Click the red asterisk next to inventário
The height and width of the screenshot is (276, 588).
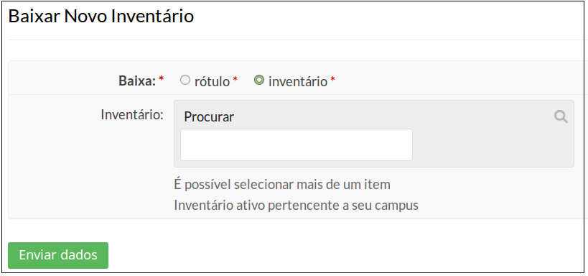click(x=332, y=79)
